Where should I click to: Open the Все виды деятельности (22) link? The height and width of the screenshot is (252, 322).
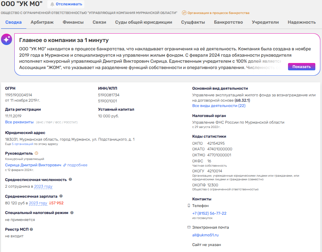219,106
